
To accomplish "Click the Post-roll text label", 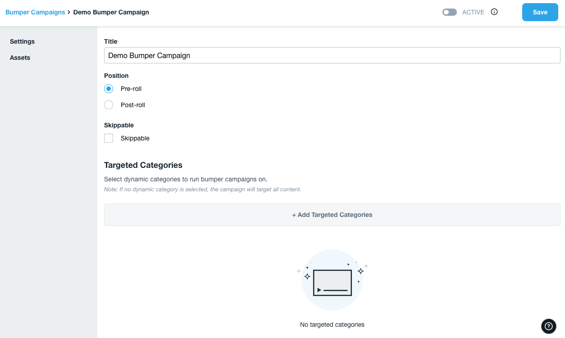I will coord(132,105).
